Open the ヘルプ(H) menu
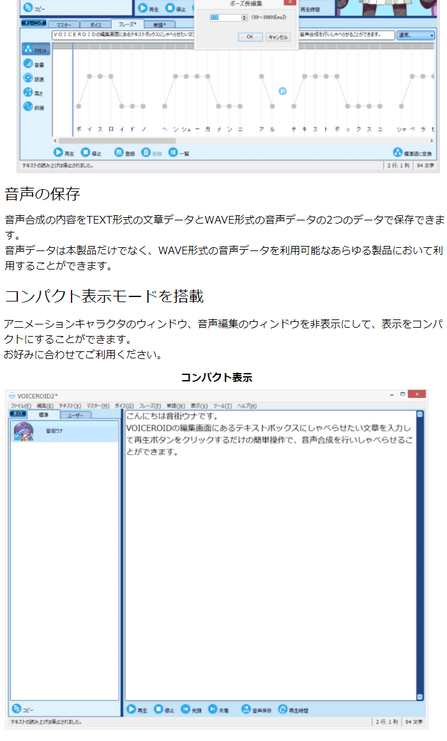Screen dimensions: 447x741 tap(247, 406)
